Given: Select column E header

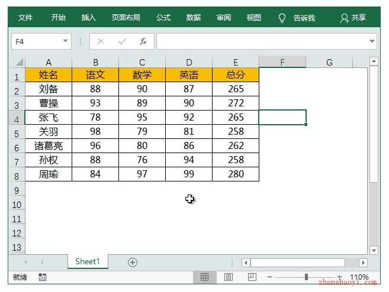Looking at the screenshot, I should 236,62.
